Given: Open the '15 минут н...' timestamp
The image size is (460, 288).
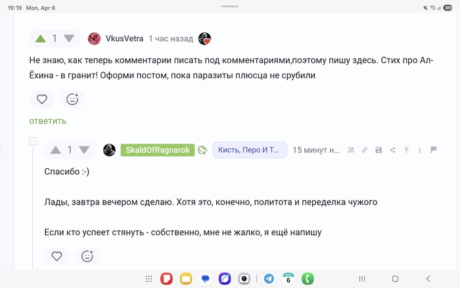Looking at the screenshot, I should [x=316, y=150].
